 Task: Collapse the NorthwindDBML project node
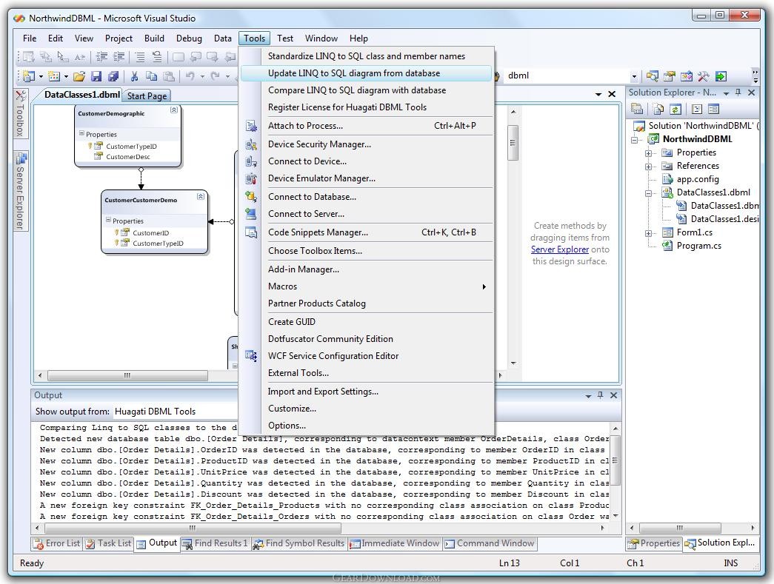pos(634,140)
